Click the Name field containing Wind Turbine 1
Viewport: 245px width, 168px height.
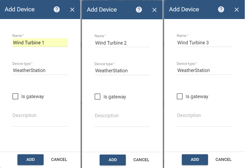click(40, 43)
